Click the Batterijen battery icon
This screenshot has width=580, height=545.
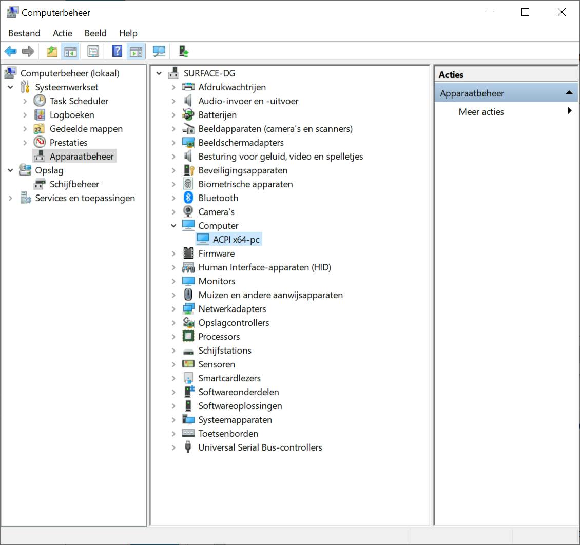(188, 115)
